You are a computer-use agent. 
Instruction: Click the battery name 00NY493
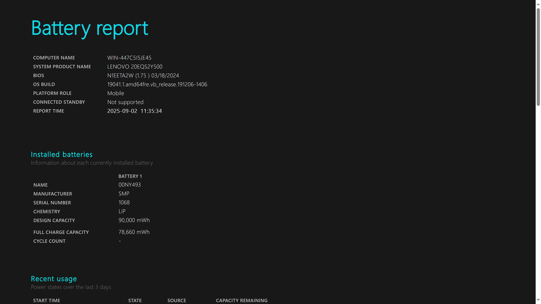(130, 185)
